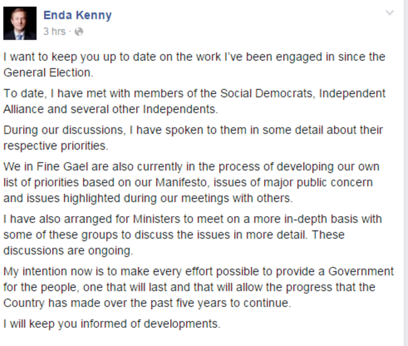Viewport: 408px width, 346px height.
Task: Click the phrase 'respective priorities'
Action: pyautogui.click(x=55, y=146)
